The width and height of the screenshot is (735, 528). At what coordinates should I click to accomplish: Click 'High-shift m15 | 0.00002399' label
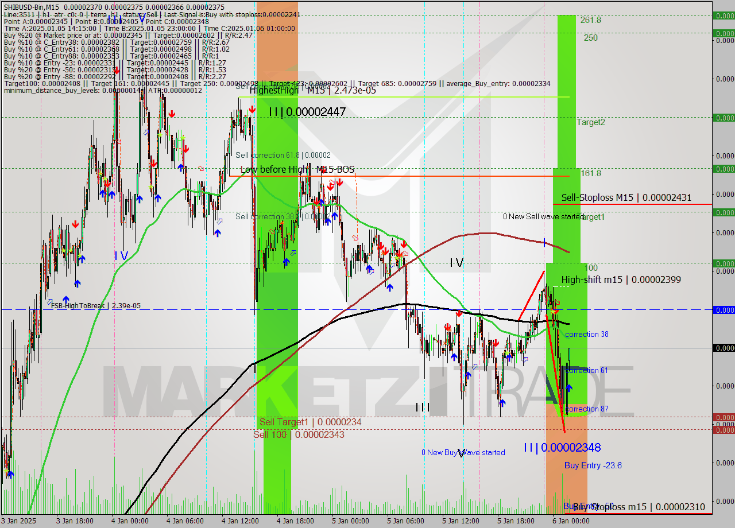pos(621,280)
